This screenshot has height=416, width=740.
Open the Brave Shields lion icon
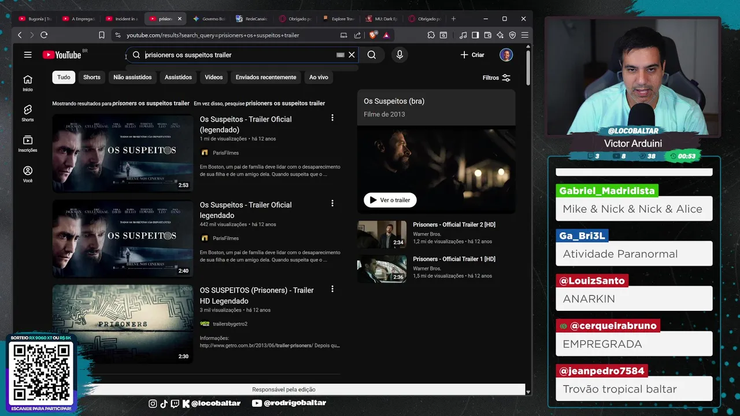(x=373, y=35)
